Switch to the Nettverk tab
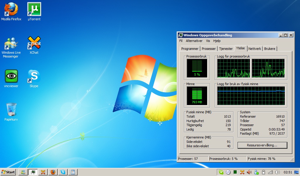The width and height of the screenshot is (300, 176). point(255,49)
